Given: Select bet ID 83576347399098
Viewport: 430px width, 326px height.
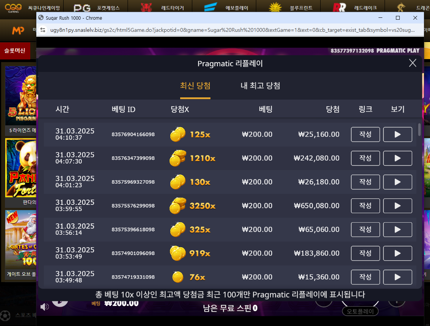Looking at the screenshot, I should (133, 158).
